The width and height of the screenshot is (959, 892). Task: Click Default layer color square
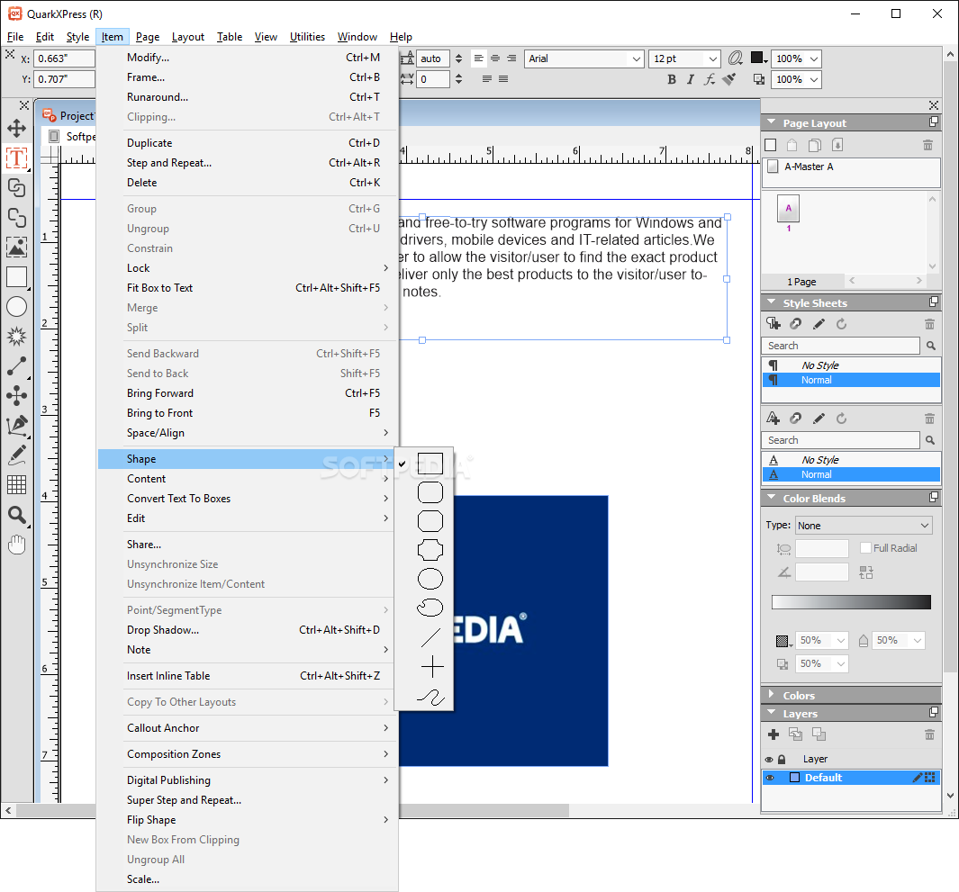tap(794, 778)
